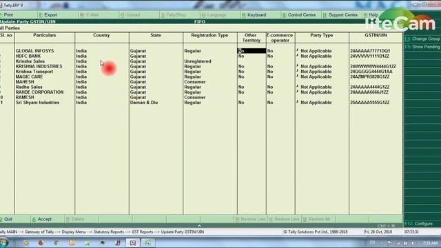The width and height of the screenshot is (441, 248).
Task: Click F4 Change Group button
Action: pos(422,39)
